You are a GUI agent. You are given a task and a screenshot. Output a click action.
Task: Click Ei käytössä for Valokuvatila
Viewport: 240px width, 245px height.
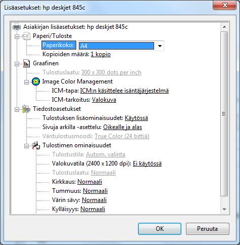coord(147,164)
